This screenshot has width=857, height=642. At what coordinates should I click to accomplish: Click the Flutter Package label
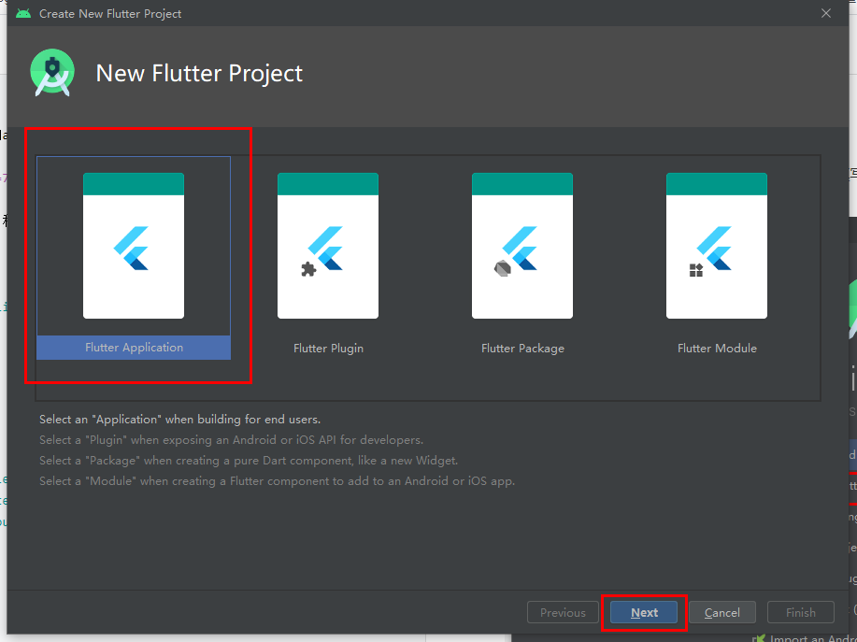(x=523, y=348)
